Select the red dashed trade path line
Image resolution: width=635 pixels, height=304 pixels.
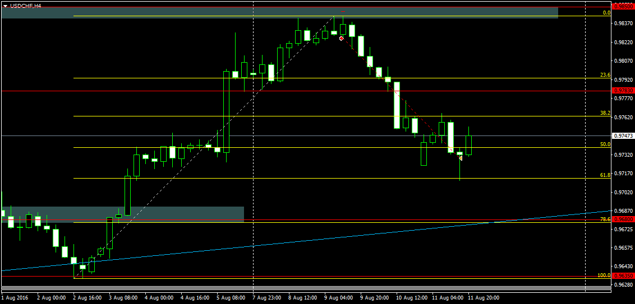coord(401,98)
